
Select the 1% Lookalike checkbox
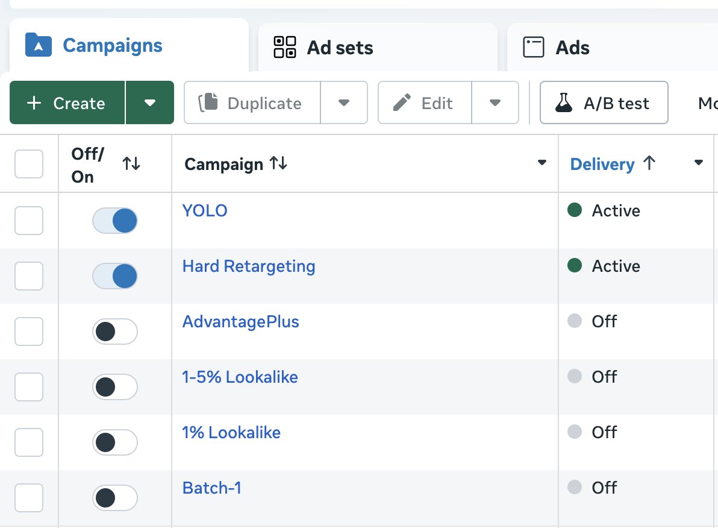(29, 442)
